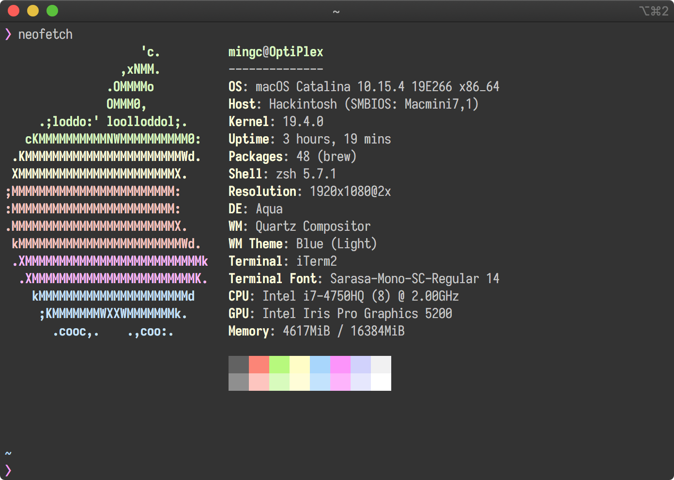Click the lavender swatch in top row

(x=361, y=365)
